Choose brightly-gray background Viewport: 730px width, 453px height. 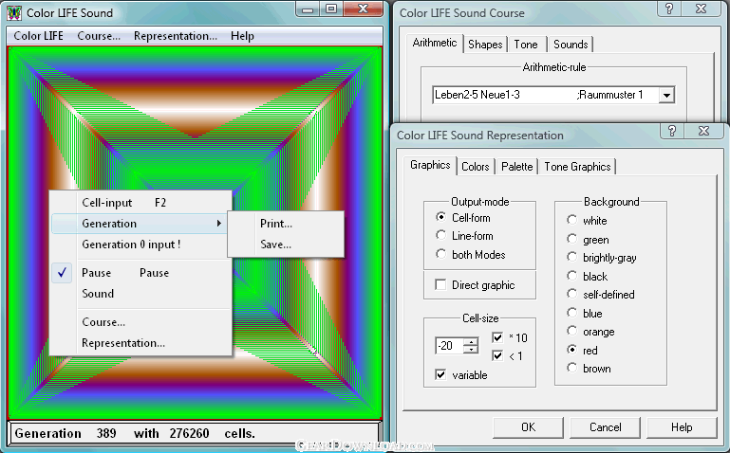(602, 258)
